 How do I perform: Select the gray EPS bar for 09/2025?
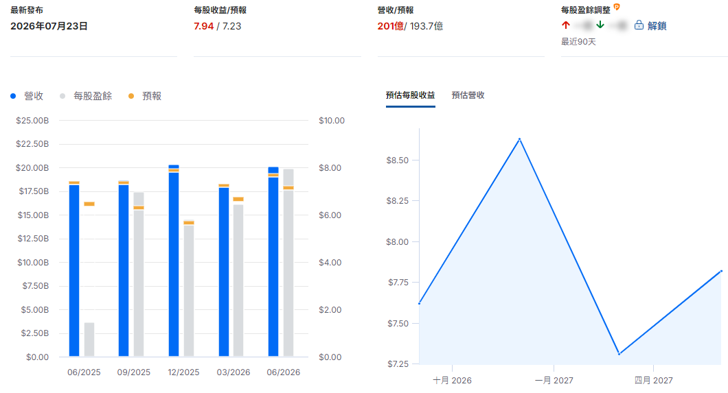click(139, 274)
